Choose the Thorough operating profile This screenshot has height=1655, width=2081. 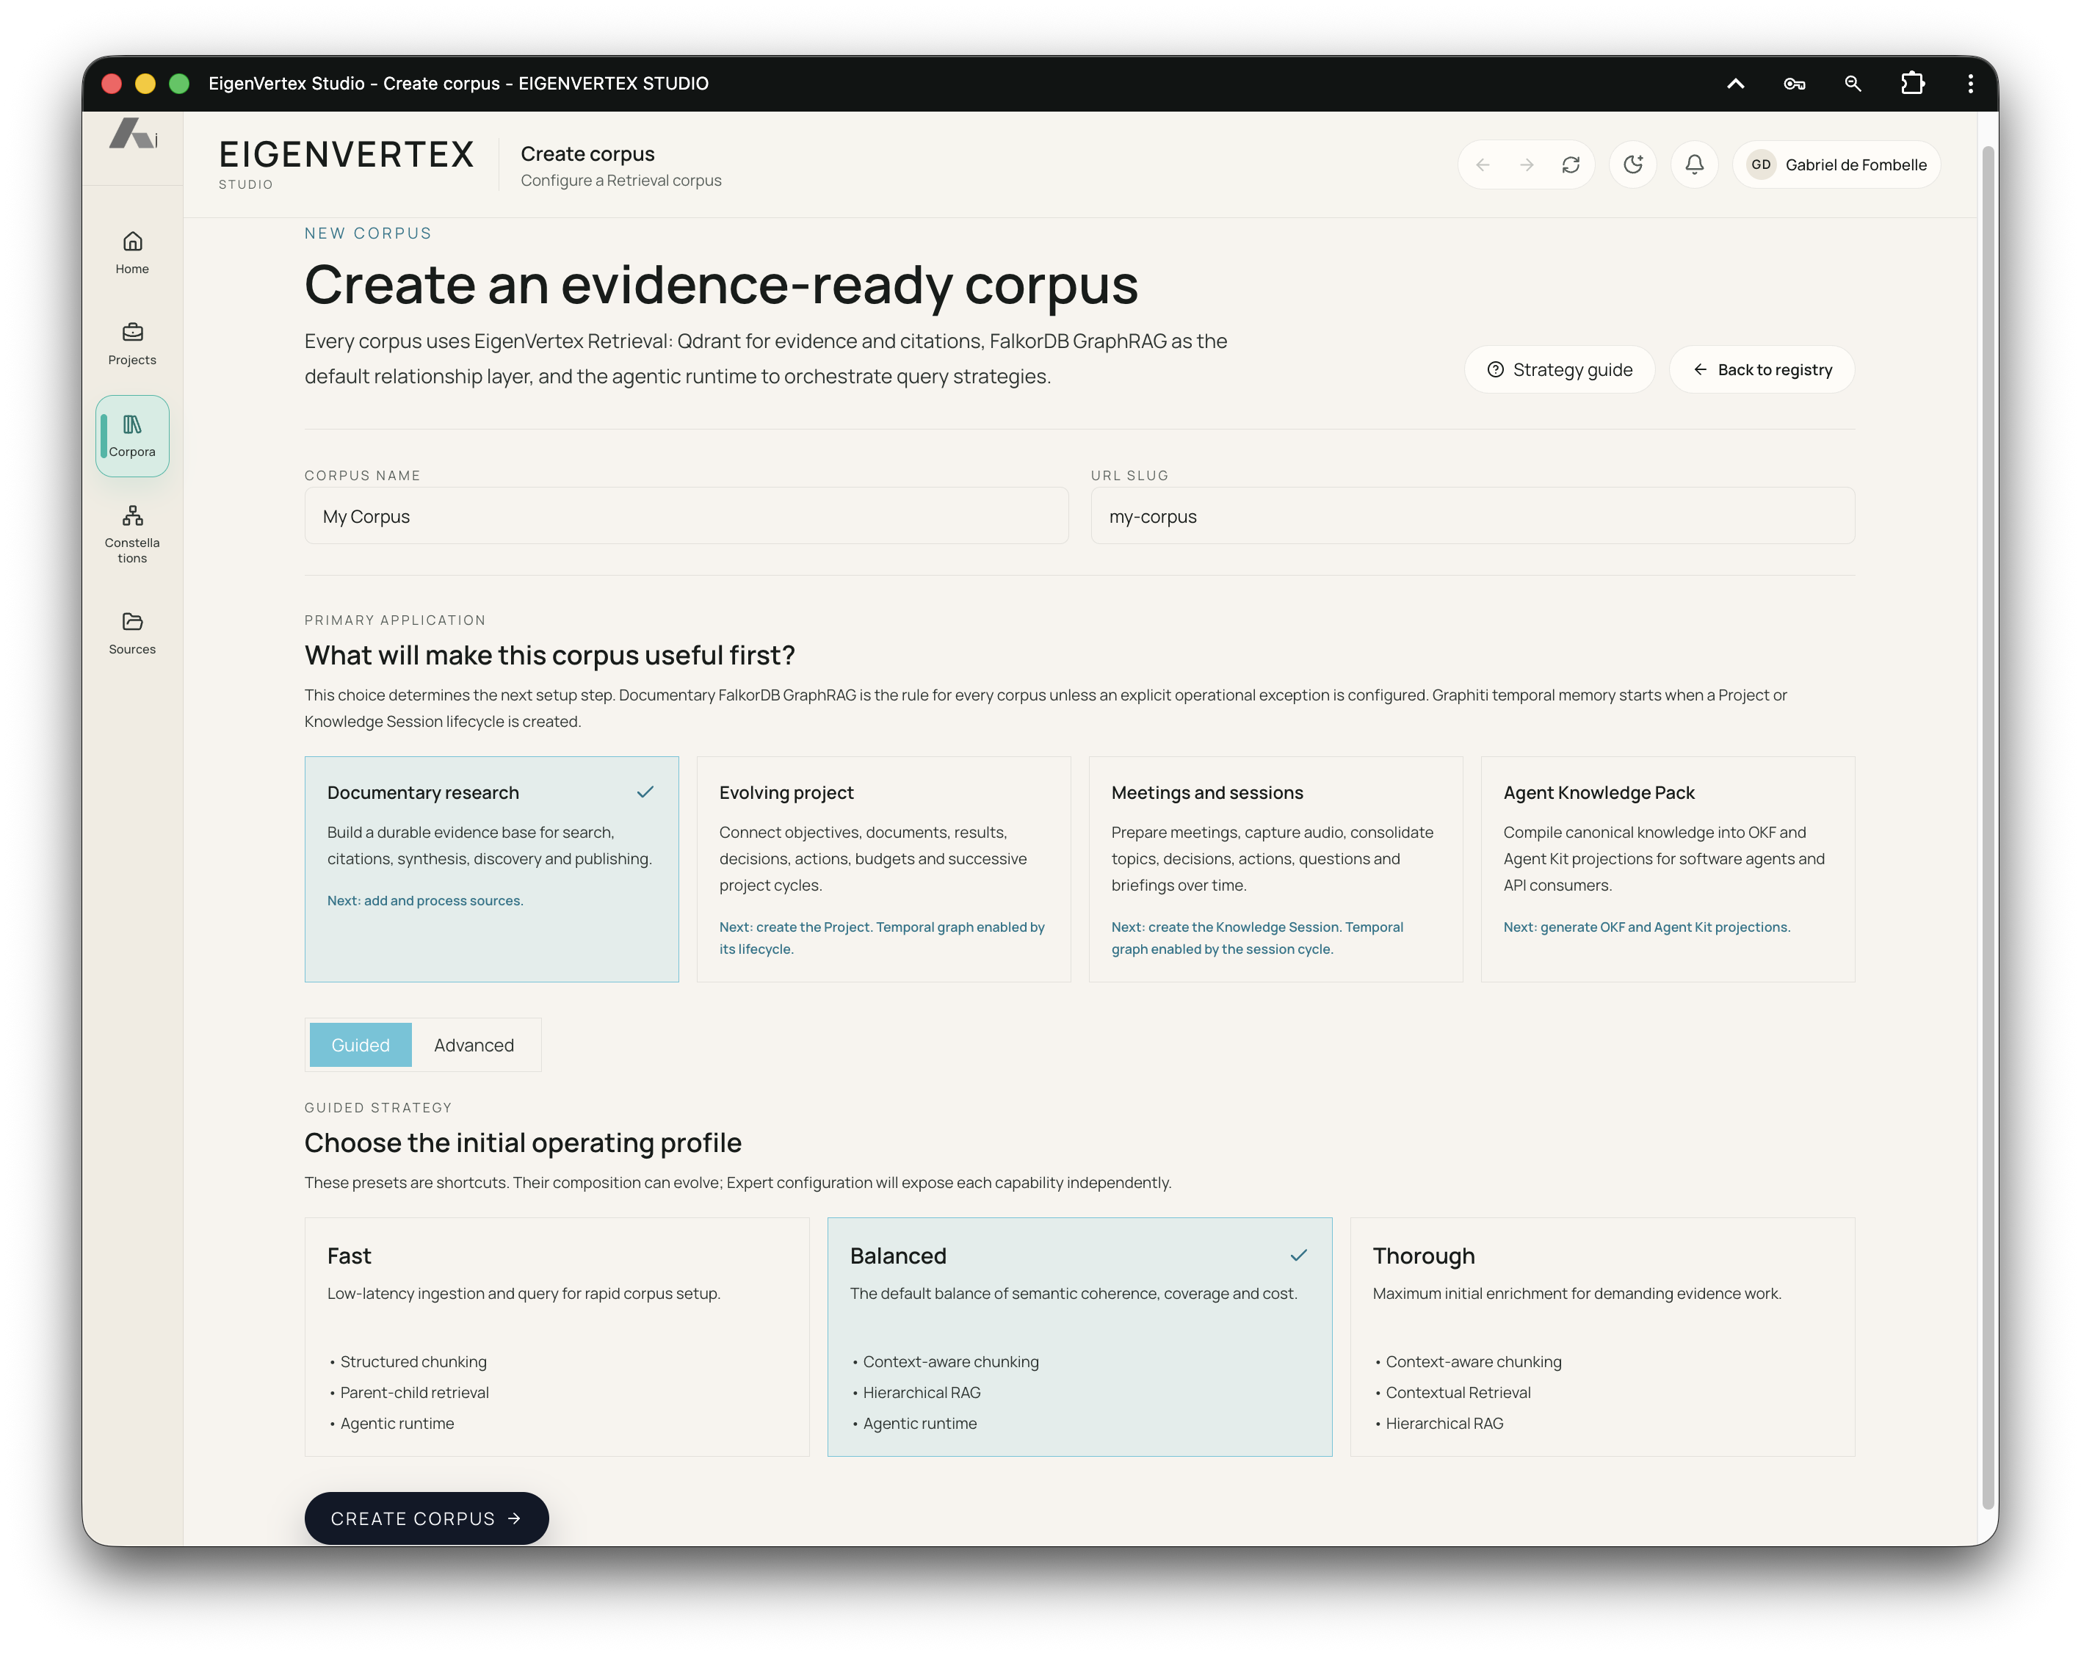click(1602, 1336)
